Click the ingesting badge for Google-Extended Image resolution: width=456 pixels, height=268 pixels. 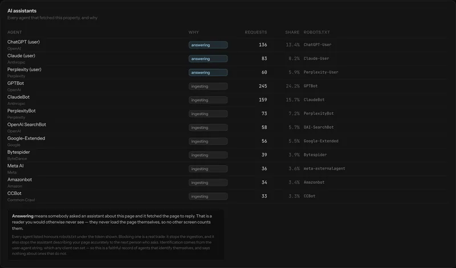pos(208,142)
